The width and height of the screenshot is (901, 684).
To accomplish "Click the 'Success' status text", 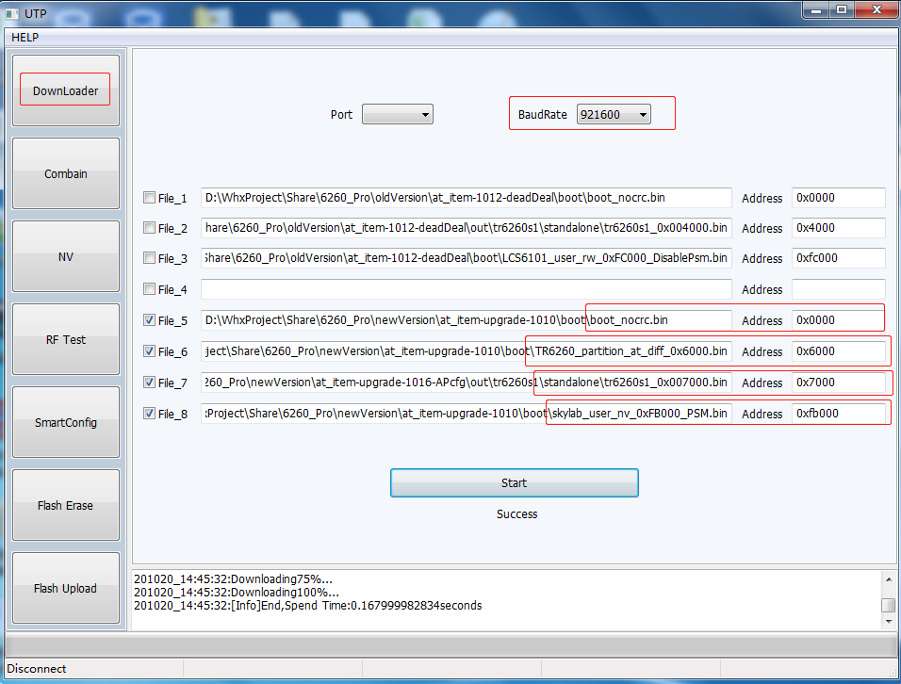I will click(516, 514).
